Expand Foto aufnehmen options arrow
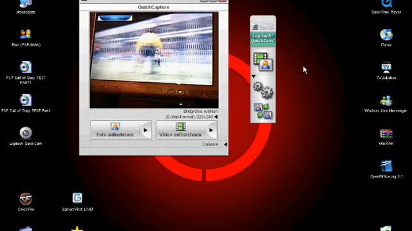Image resolution: width=412 pixels, height=231 pixels. point(145,130)
